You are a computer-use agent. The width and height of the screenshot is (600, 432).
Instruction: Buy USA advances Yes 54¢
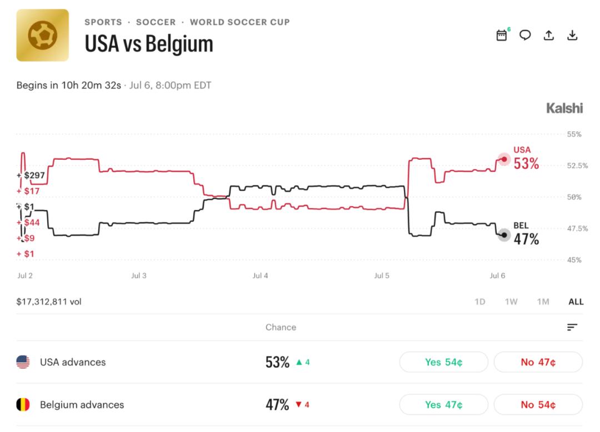444,362
